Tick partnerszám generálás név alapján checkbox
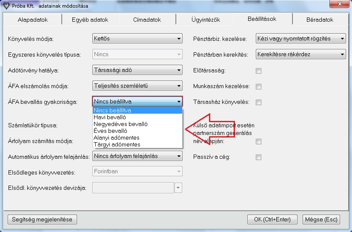The height and width of the screenshot is (232, 352). tap(258, 141)
